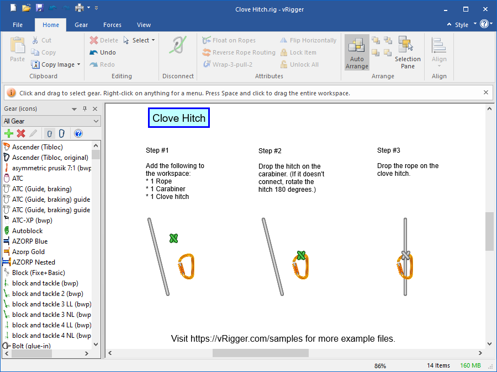Switch to the Gear ribbon tab
Screen dimensions: 497x372
[81, 25]
